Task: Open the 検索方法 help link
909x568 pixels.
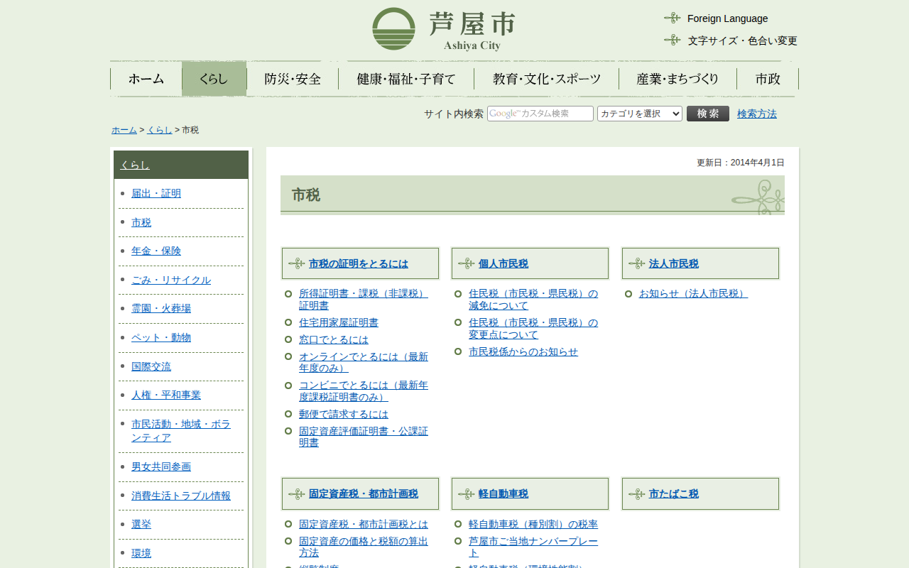Action: click(756, 114)
